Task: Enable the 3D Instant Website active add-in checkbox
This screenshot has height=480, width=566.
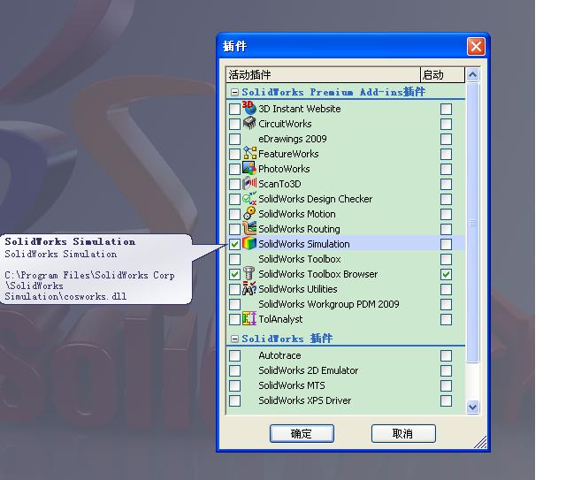Action: pyautogui.click(x=234, y=109)
